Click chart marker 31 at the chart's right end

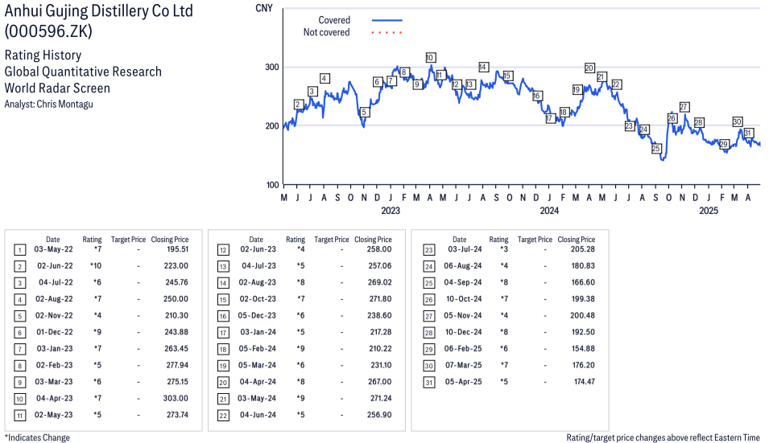pos(747,133)
